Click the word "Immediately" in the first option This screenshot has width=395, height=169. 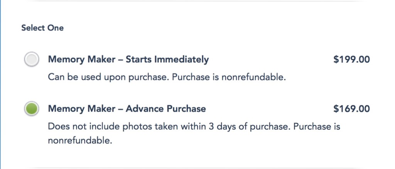(x=182, y=60)
